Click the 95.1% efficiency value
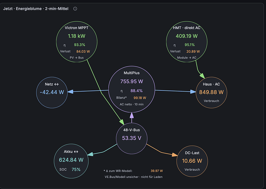The image size is (266, 189). point(190,45)
